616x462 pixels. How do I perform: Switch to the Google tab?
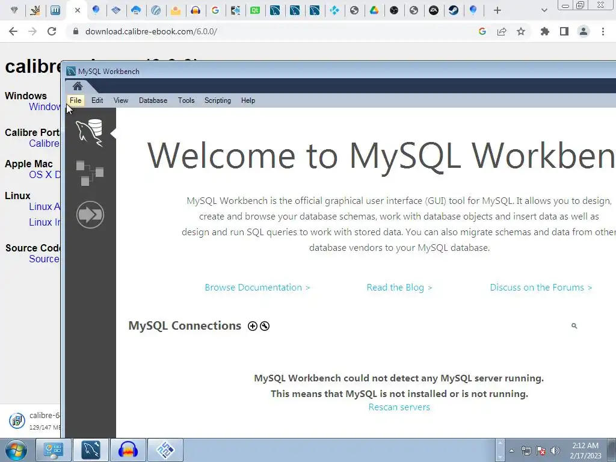[x=215, y=11]
